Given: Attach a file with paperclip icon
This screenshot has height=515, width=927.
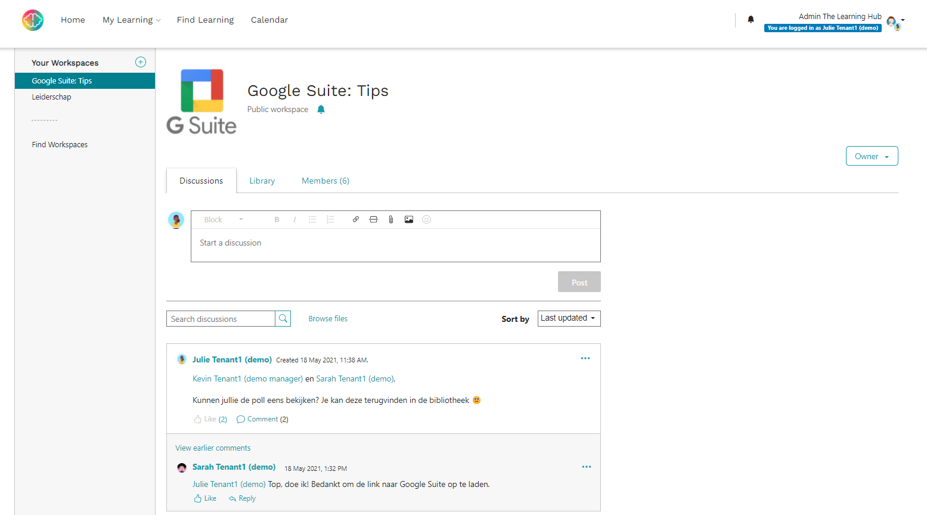Looking at the screenshot, I should [391, 219].
